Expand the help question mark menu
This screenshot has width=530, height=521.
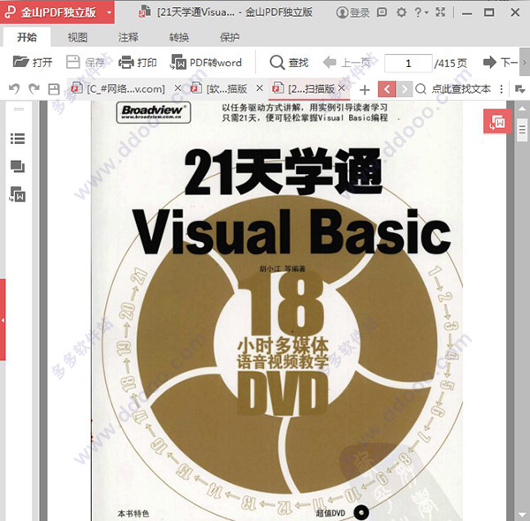420,12
